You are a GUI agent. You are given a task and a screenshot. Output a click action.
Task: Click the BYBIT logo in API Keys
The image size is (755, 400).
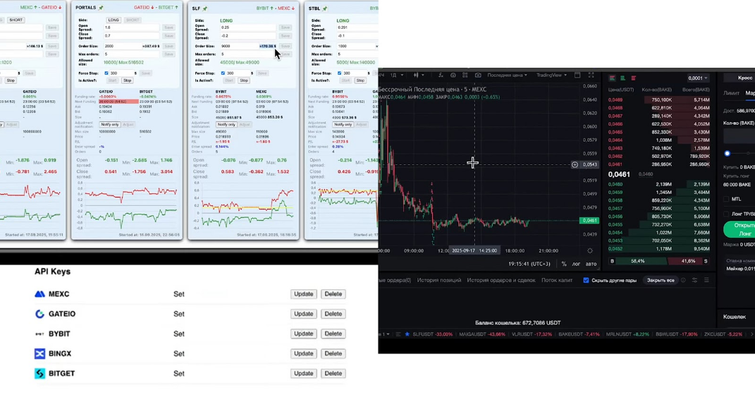click(40, 334)
